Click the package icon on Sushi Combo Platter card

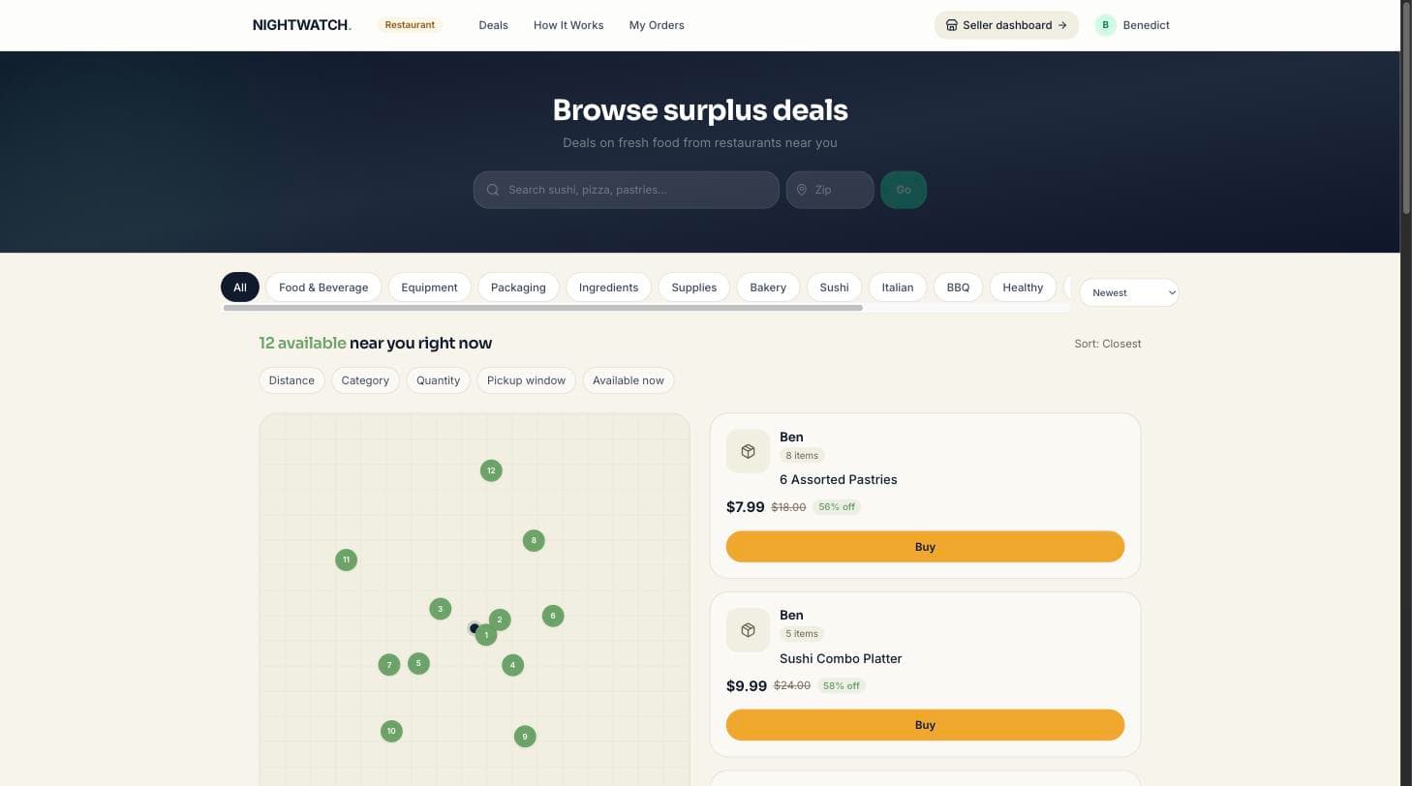pos(748,630)
